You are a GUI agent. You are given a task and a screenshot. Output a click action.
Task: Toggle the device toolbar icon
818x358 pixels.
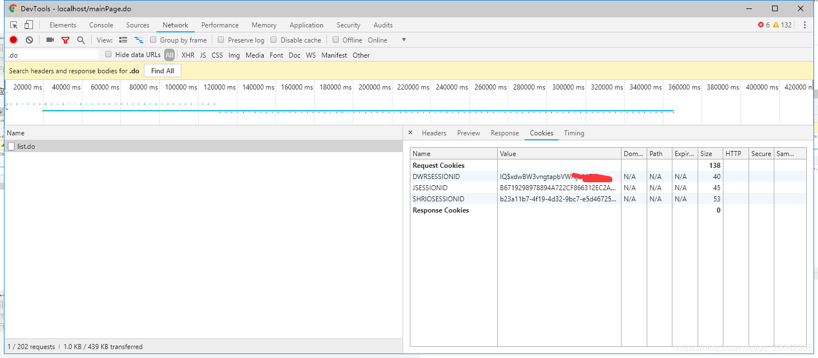tap(29, 25)
